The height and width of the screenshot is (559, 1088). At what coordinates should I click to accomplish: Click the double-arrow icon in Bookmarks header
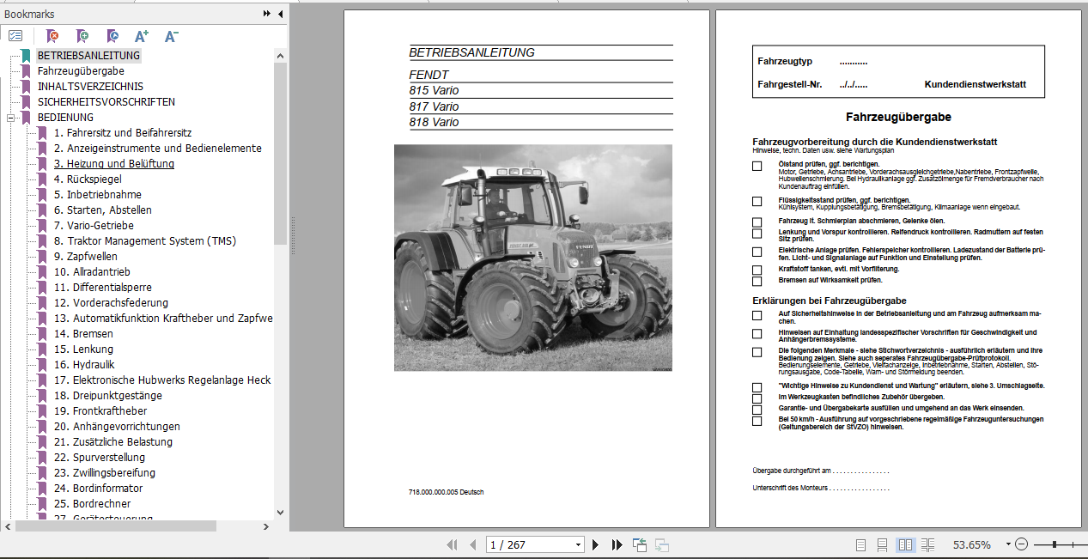point(267,14)
